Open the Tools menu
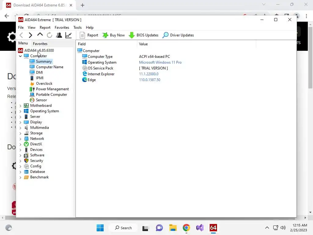Viewport: 313px width, 235px height. pos(77,27)
